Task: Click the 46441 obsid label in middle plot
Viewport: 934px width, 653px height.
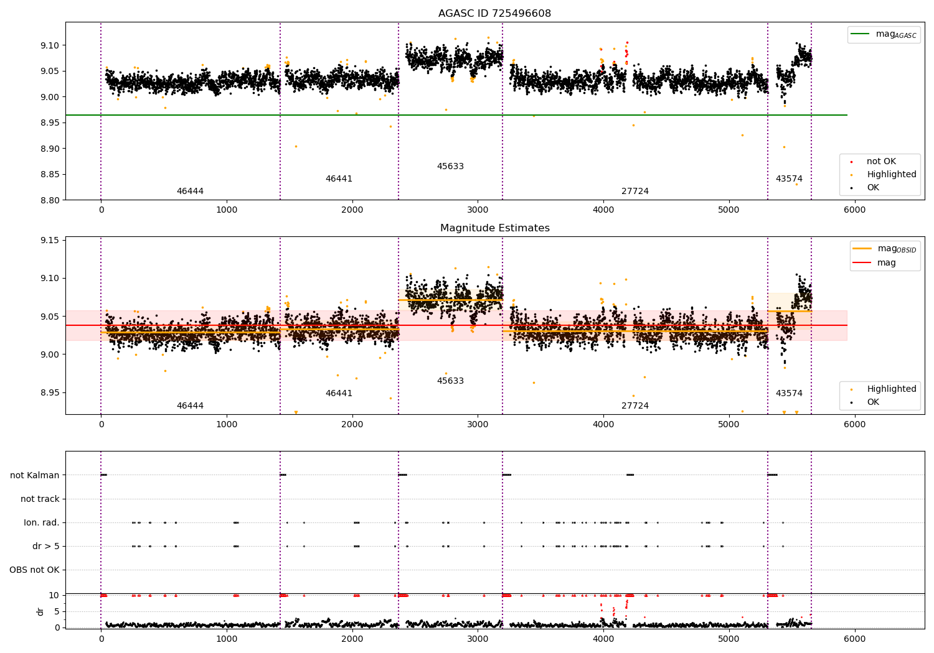Action: (x=339, y=394)
